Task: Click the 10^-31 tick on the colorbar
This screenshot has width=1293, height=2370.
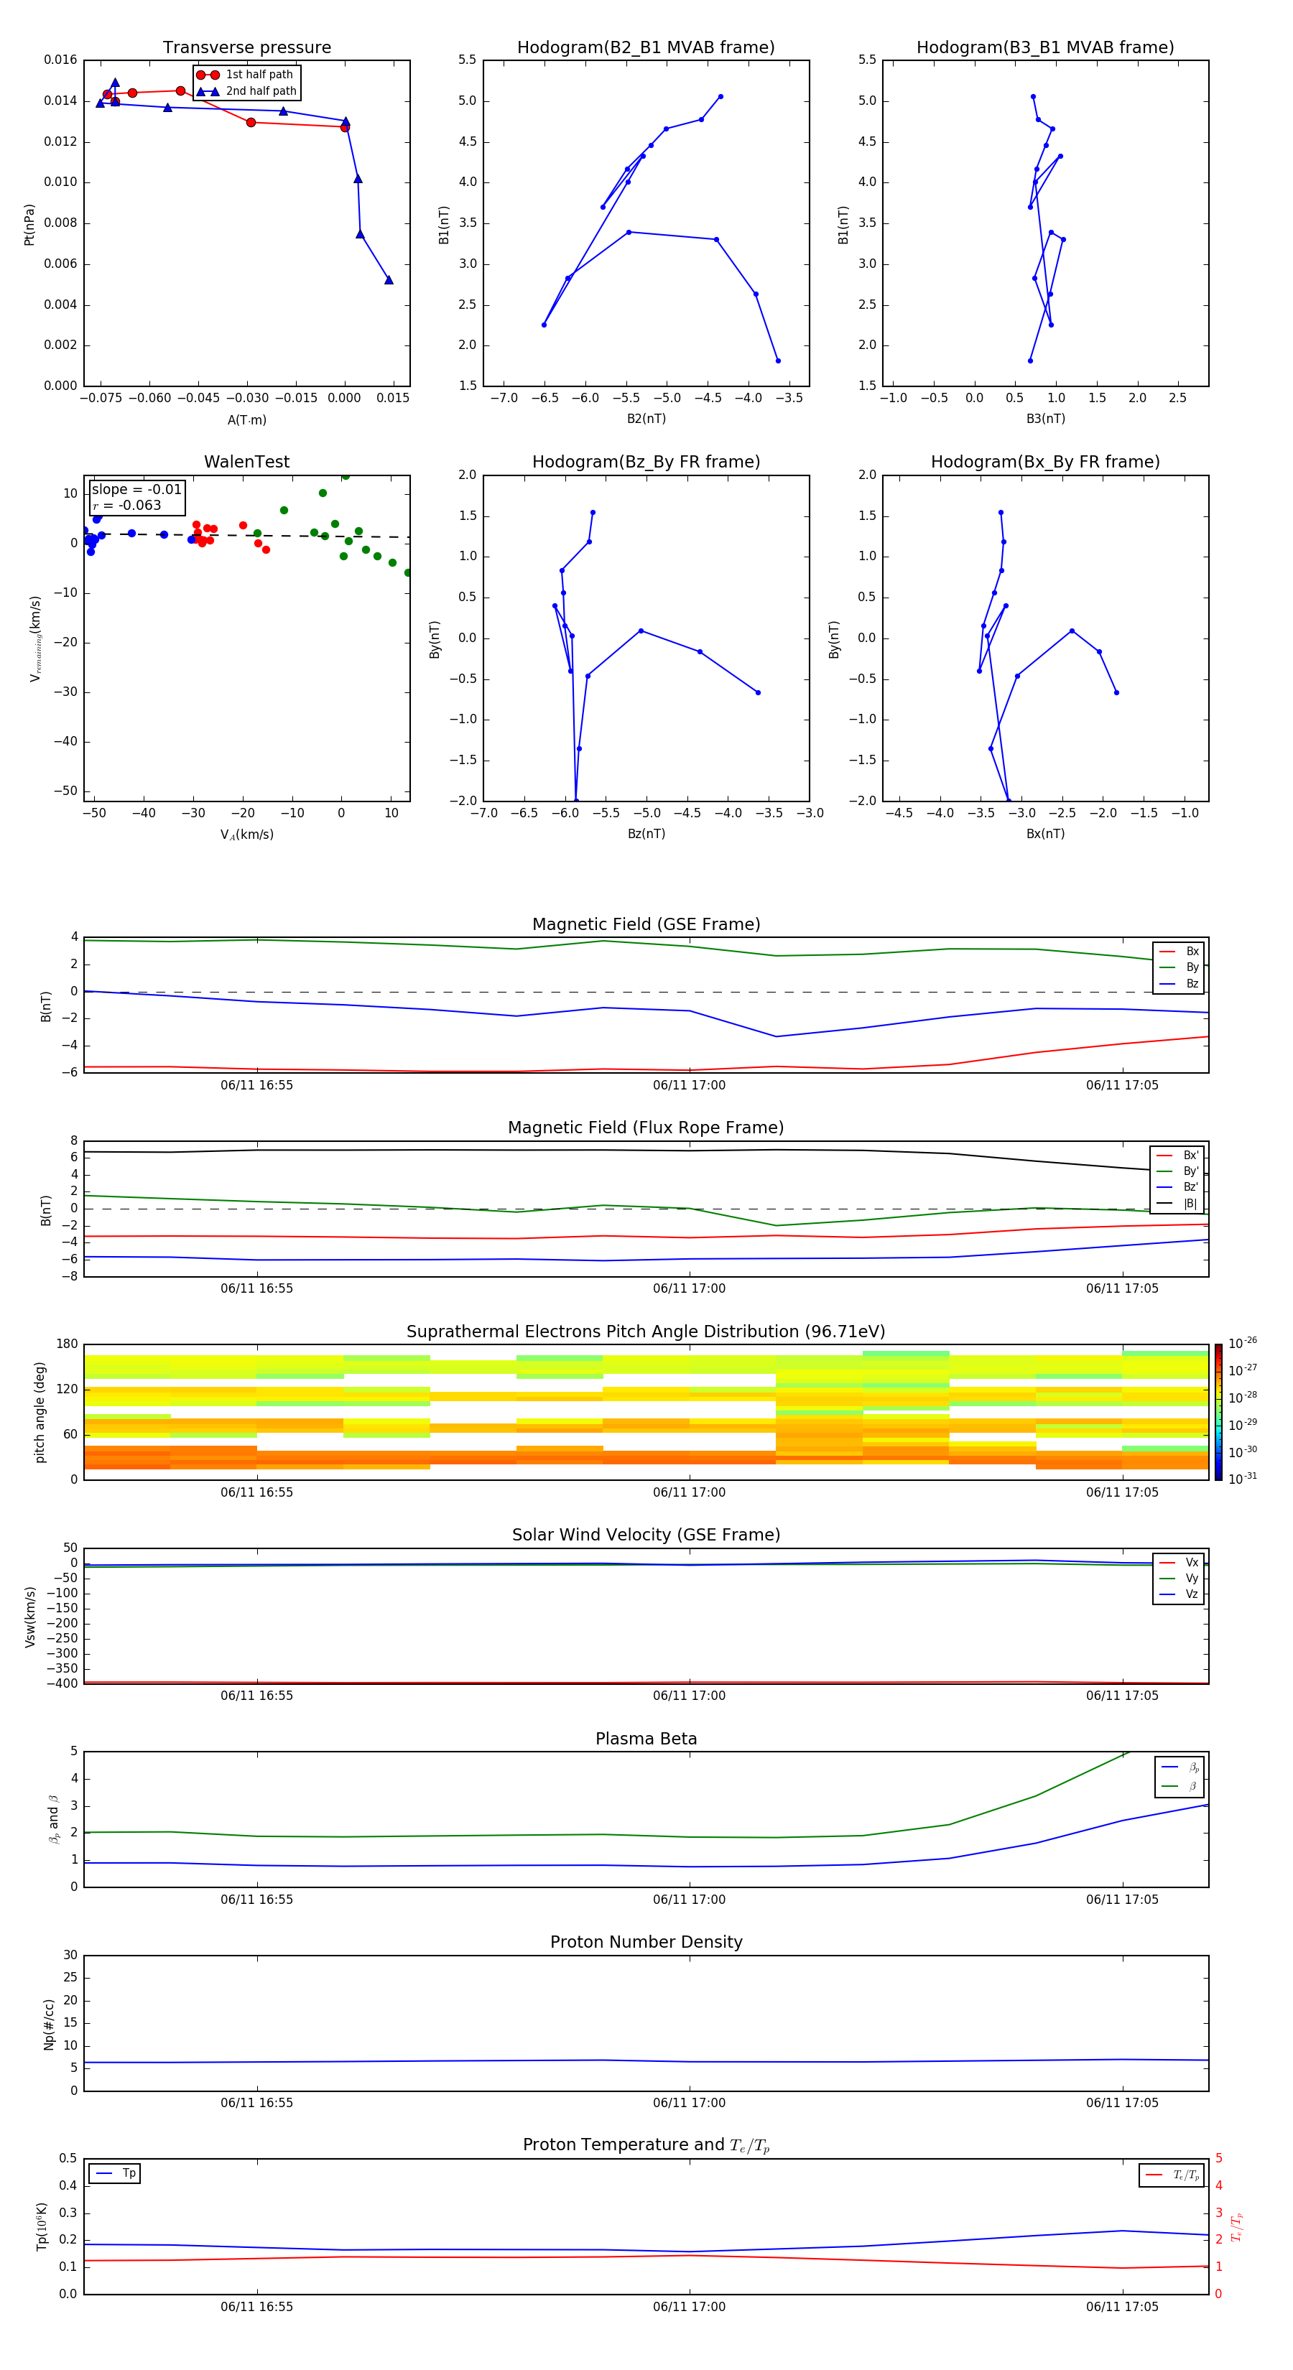Action: click(x=1243, y=1479)
